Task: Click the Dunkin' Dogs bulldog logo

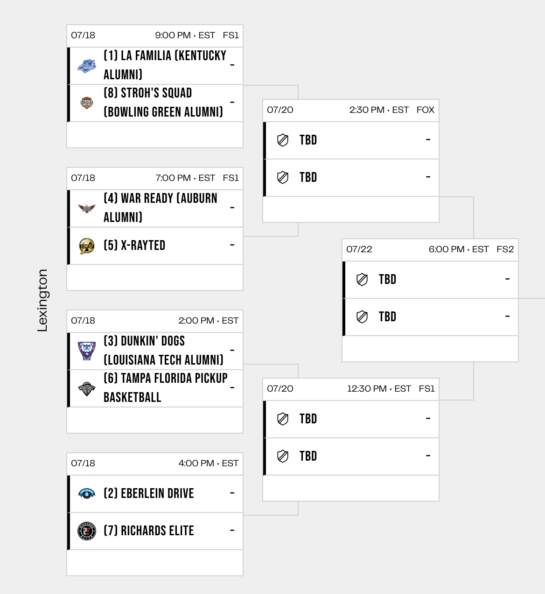Action: tap(87, 351)
